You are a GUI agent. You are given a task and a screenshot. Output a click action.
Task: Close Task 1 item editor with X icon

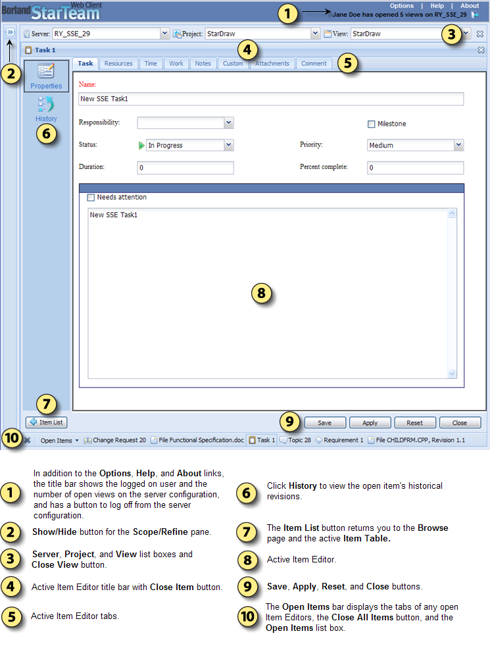(x=481, y=50)
